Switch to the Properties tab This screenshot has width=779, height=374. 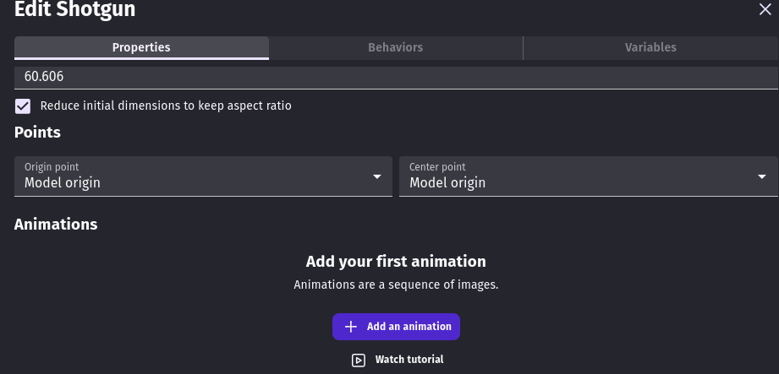(141, 47)
